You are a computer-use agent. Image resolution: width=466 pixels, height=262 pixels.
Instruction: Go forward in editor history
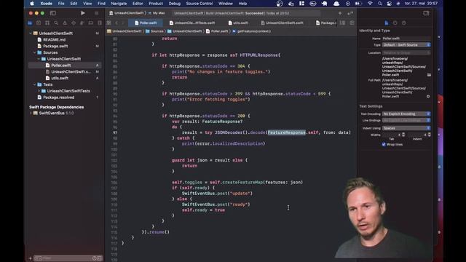click(x=123, y=23)
